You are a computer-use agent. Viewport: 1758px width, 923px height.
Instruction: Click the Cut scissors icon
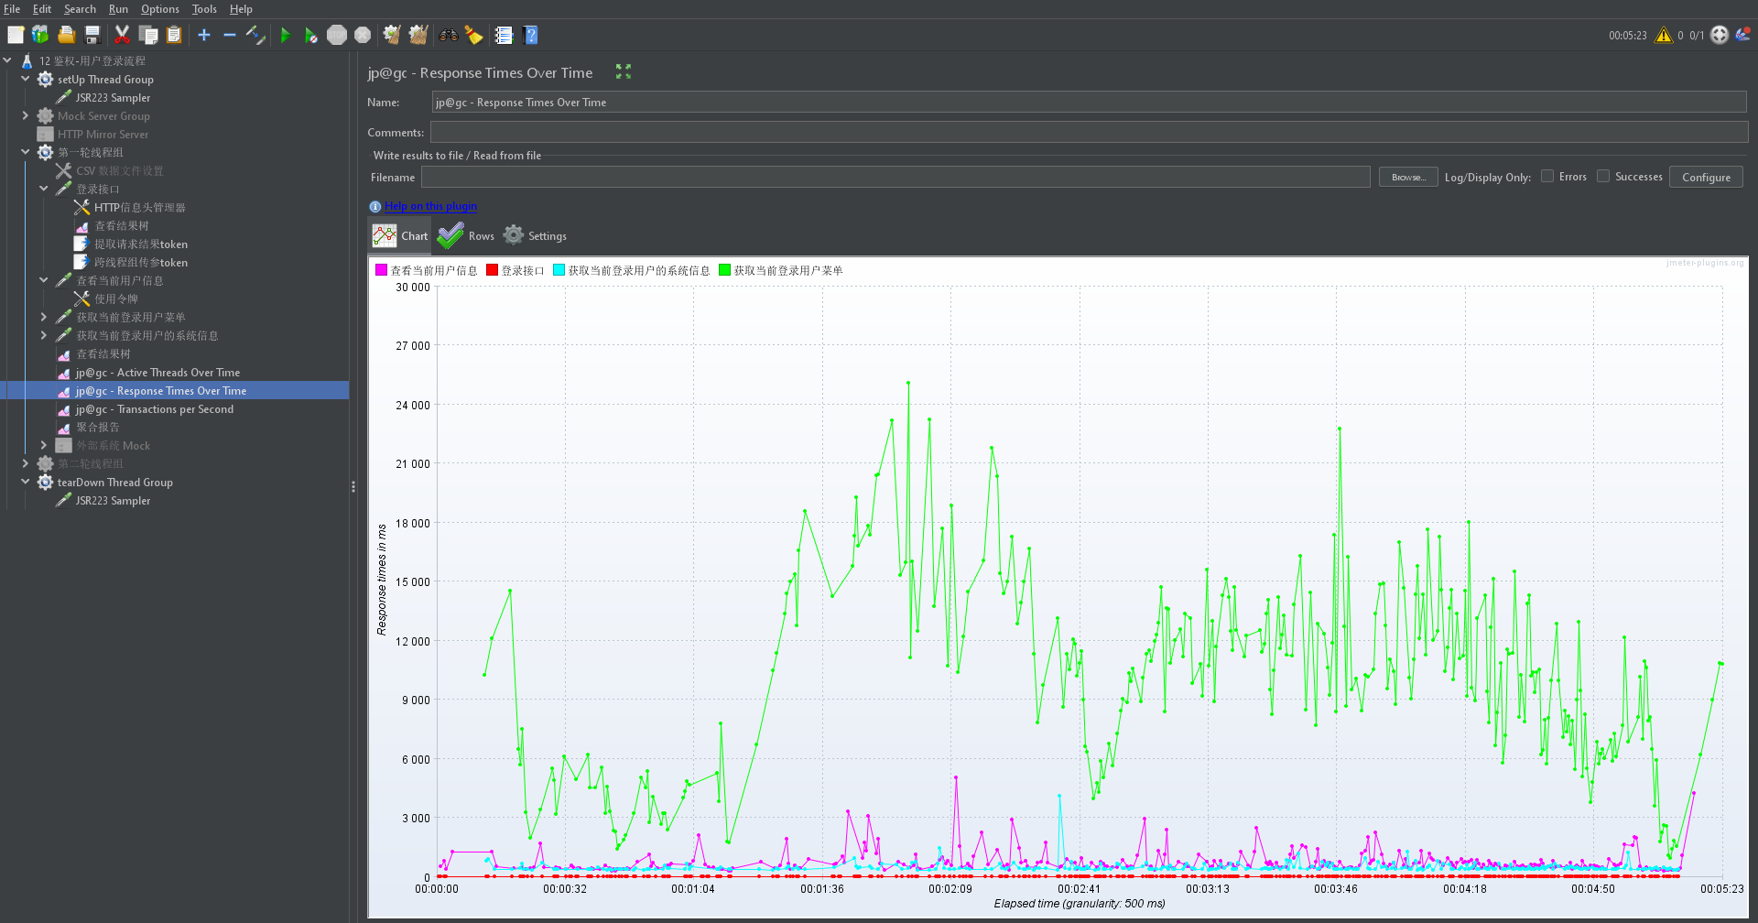click(x=122, y=35)
